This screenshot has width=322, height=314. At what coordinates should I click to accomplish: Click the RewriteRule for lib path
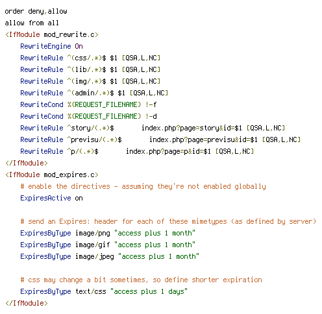(90, 69)
